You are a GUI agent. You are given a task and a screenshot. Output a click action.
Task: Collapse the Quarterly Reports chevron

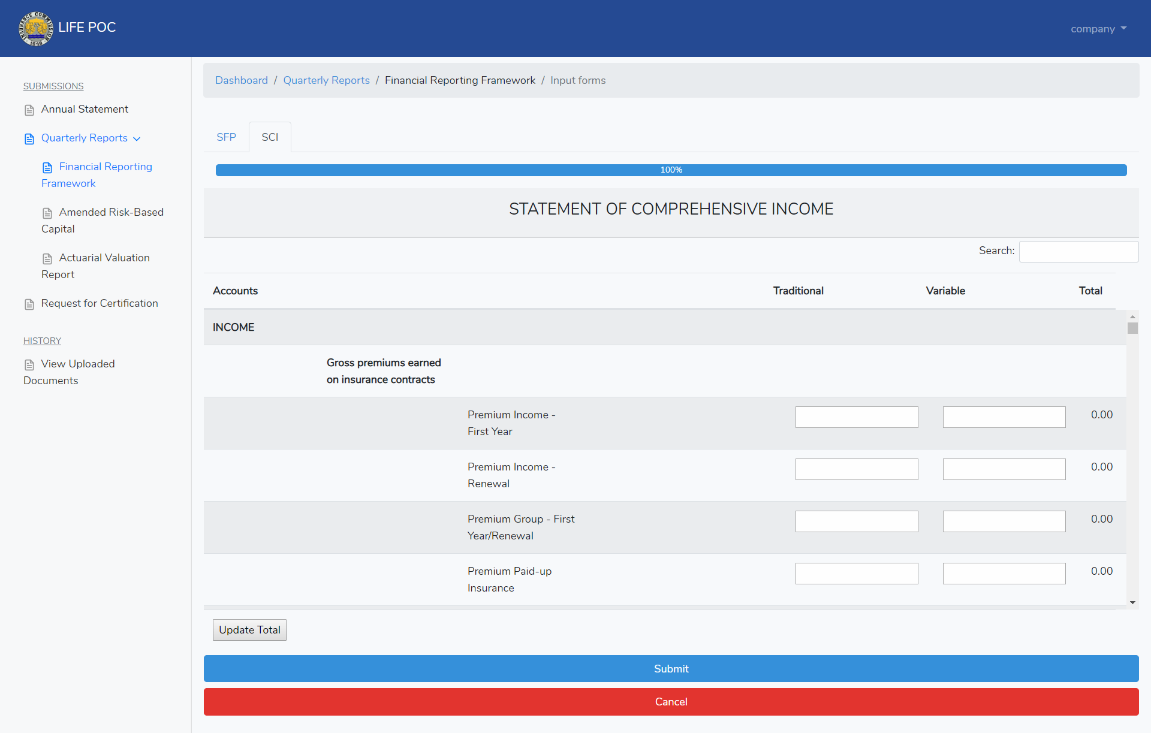click(x=137, y=139)
